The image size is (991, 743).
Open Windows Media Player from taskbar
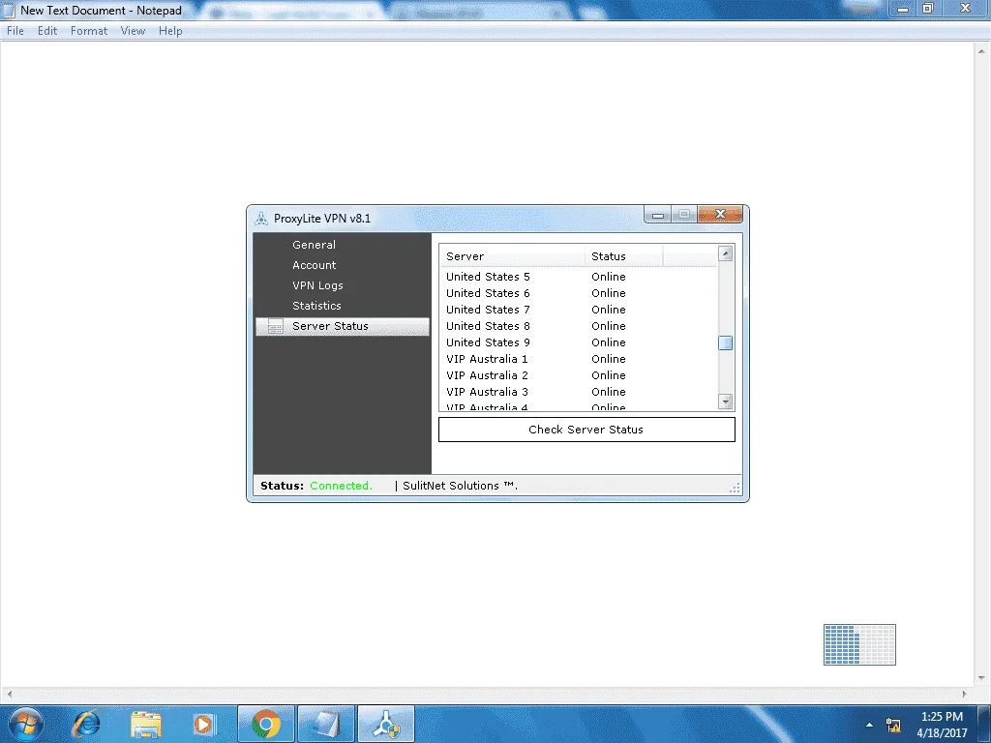click(x=203, y=724)
